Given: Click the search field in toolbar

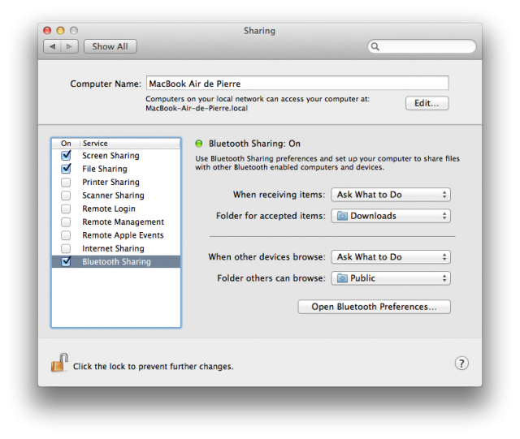Looking at the screenshot, I should [422, 46].
